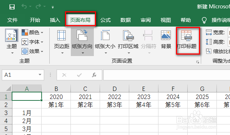This screenshot has height=135, width=230.
Task: Click the 打印区域 print area icon
Action: click(128, 35)
